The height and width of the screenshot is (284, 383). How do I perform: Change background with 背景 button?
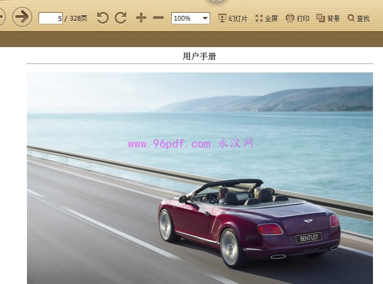click(328, 19)
